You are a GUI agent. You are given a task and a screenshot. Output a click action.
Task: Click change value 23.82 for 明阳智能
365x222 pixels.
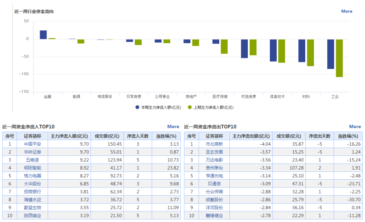[173, 168]
